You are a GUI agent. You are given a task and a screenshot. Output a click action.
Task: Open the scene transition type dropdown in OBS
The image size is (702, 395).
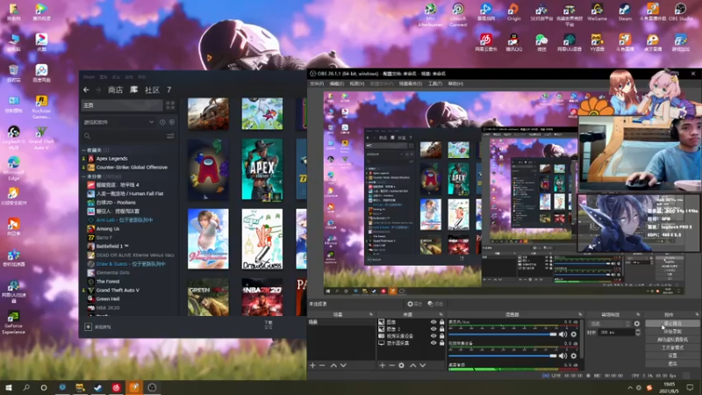pos(610,323)
